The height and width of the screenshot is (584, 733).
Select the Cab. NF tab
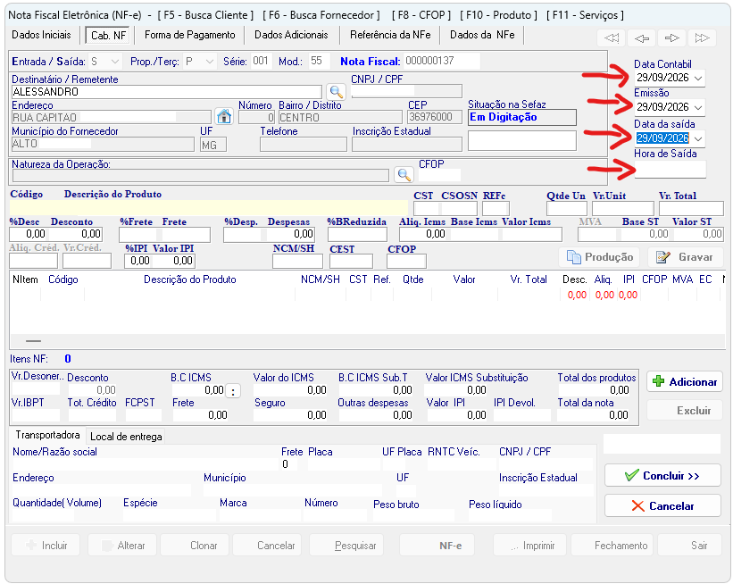108,36
